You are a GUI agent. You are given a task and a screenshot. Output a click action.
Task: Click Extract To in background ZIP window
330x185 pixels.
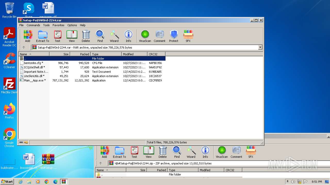point(119,152)
